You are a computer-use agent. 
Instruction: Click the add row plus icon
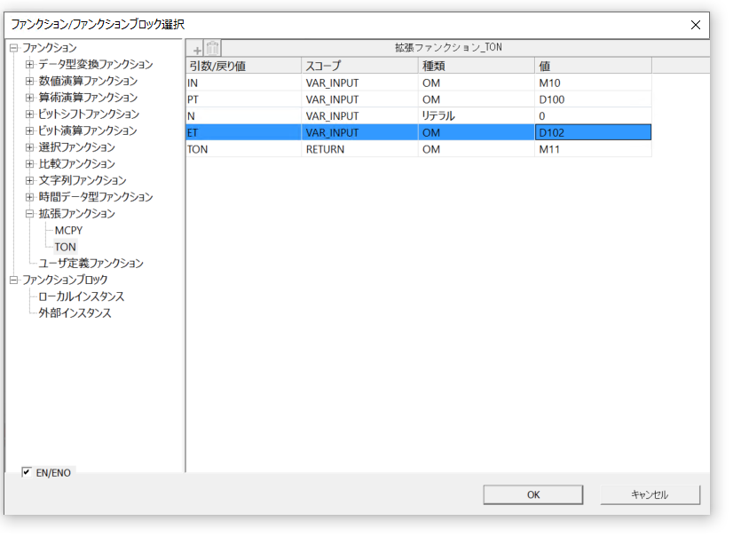click(197, 49)
